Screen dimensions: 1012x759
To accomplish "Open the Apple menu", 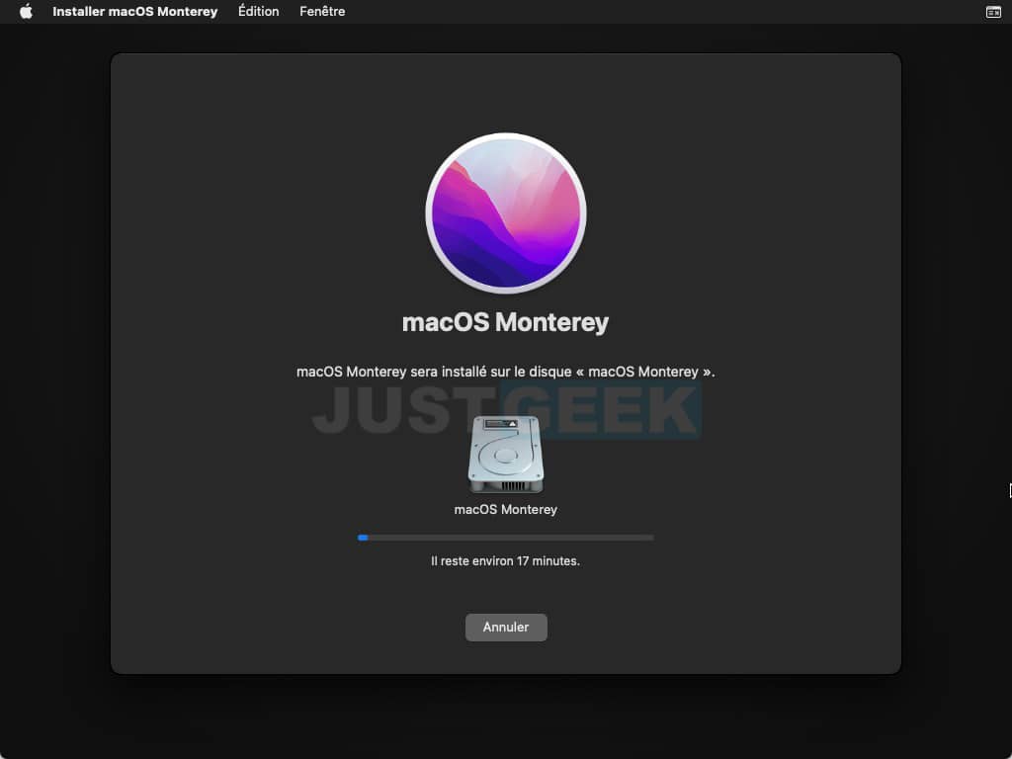I will pos(26,12).
